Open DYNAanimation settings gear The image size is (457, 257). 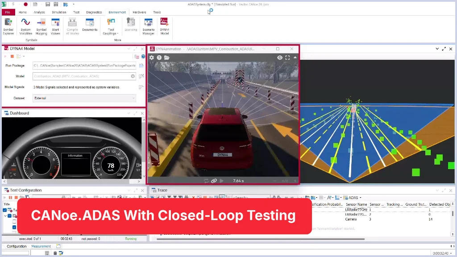click(x=152, y=58)
